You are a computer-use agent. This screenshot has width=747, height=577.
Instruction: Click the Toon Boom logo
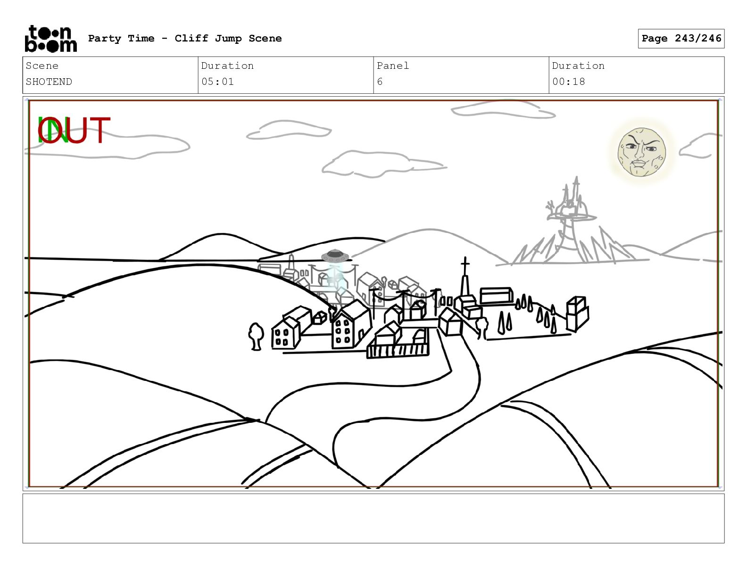(50, 38)
